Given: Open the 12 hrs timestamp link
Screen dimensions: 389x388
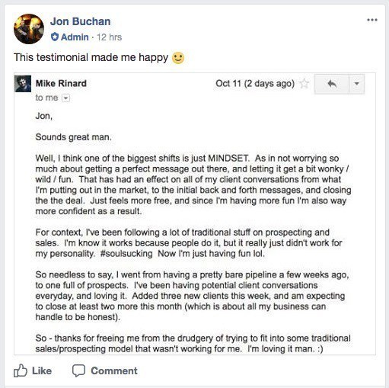Looking at the screenshot, I should click(x=109, y=37).
